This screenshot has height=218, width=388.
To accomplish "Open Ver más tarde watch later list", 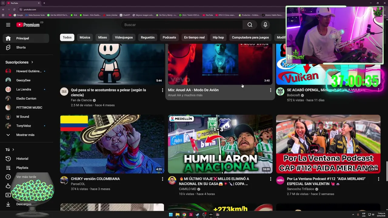I will tap(26, 177).
